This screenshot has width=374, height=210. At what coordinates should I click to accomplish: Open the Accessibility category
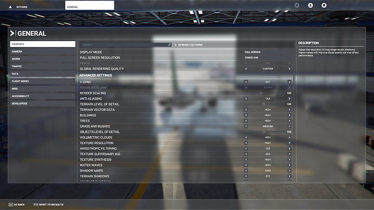pos(43,96)
